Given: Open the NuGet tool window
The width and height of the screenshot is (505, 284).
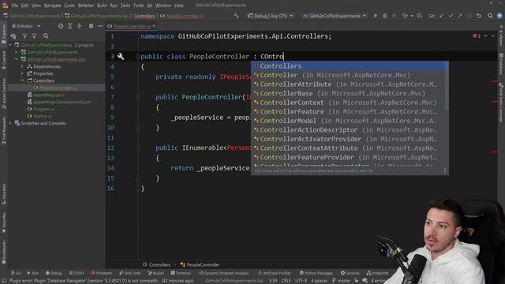Looking at the screenshot, I should click(156, 273).
